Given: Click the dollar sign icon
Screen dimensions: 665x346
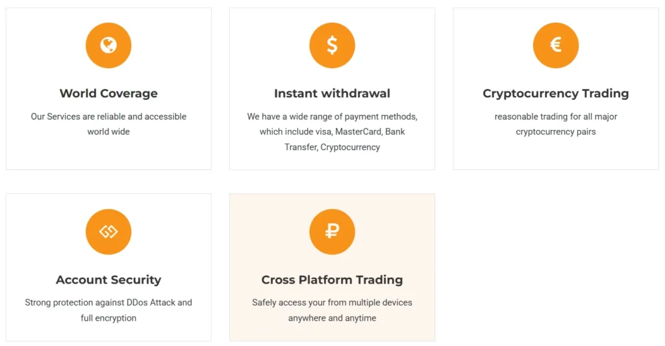Looking at the screenshot, I should [332, 45].
